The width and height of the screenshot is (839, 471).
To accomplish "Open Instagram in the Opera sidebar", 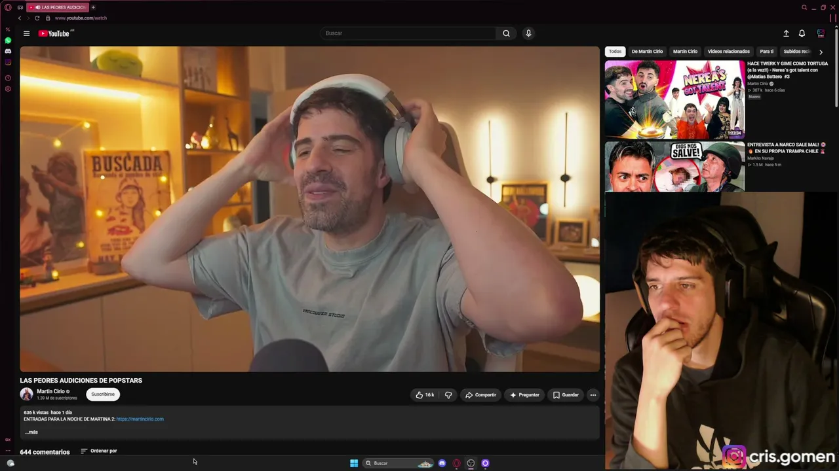I will [8, 62].
